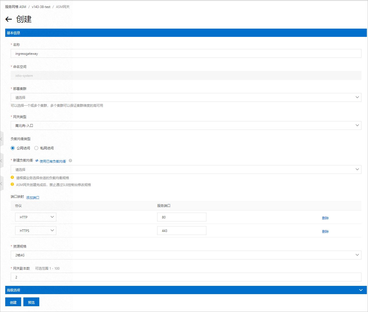Click the 负载均衡类型 label
Image resolution: width=368 pixels, height=312 pixels.
point(21,139)
